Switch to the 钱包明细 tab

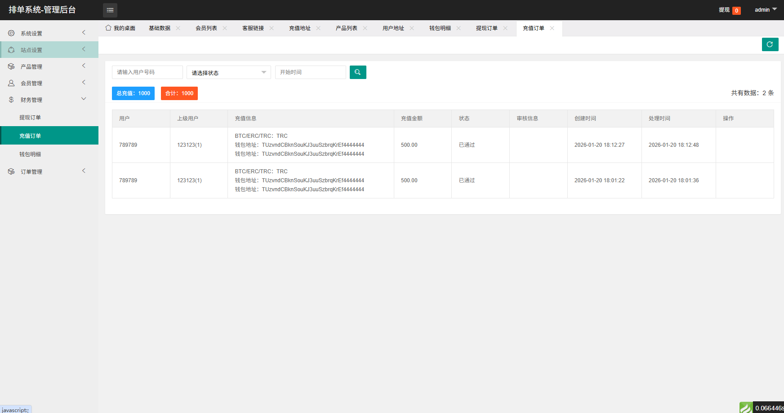coord(440,28)
